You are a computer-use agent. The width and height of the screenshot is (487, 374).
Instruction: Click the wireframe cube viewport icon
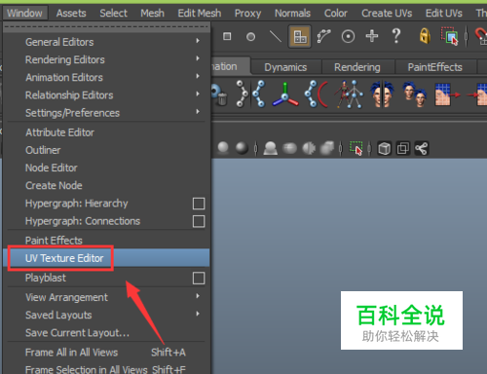pos(385,149)
